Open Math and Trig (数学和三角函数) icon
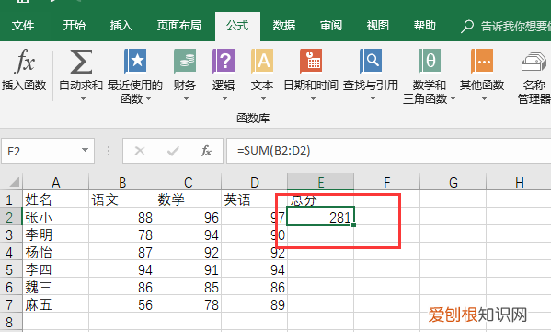Screen dimensions: 551x332 tap(430, 62)
